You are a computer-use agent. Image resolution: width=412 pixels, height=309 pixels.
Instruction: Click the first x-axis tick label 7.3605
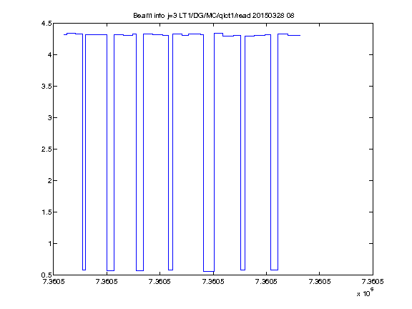click(x=54, y=282)
